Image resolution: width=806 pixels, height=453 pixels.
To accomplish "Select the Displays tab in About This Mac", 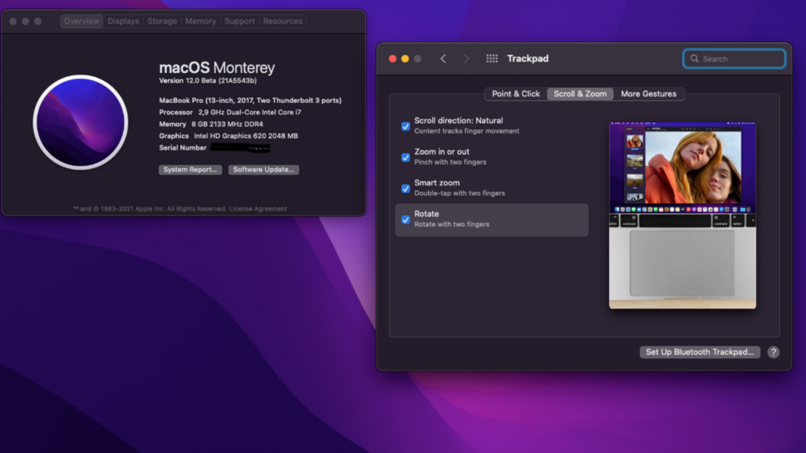I will click(124, 21).
